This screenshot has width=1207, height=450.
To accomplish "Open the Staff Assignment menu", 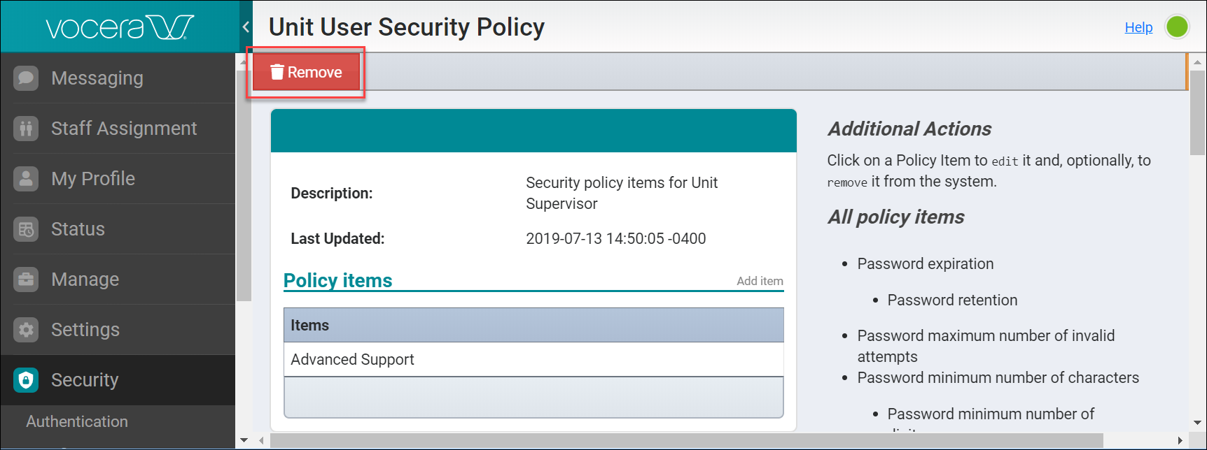I will pyautogui.click(x=118, y=129).
